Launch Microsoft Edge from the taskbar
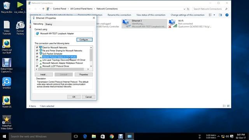Image resolution: width=249 pixels, height=140 pixels. (85, 136)
